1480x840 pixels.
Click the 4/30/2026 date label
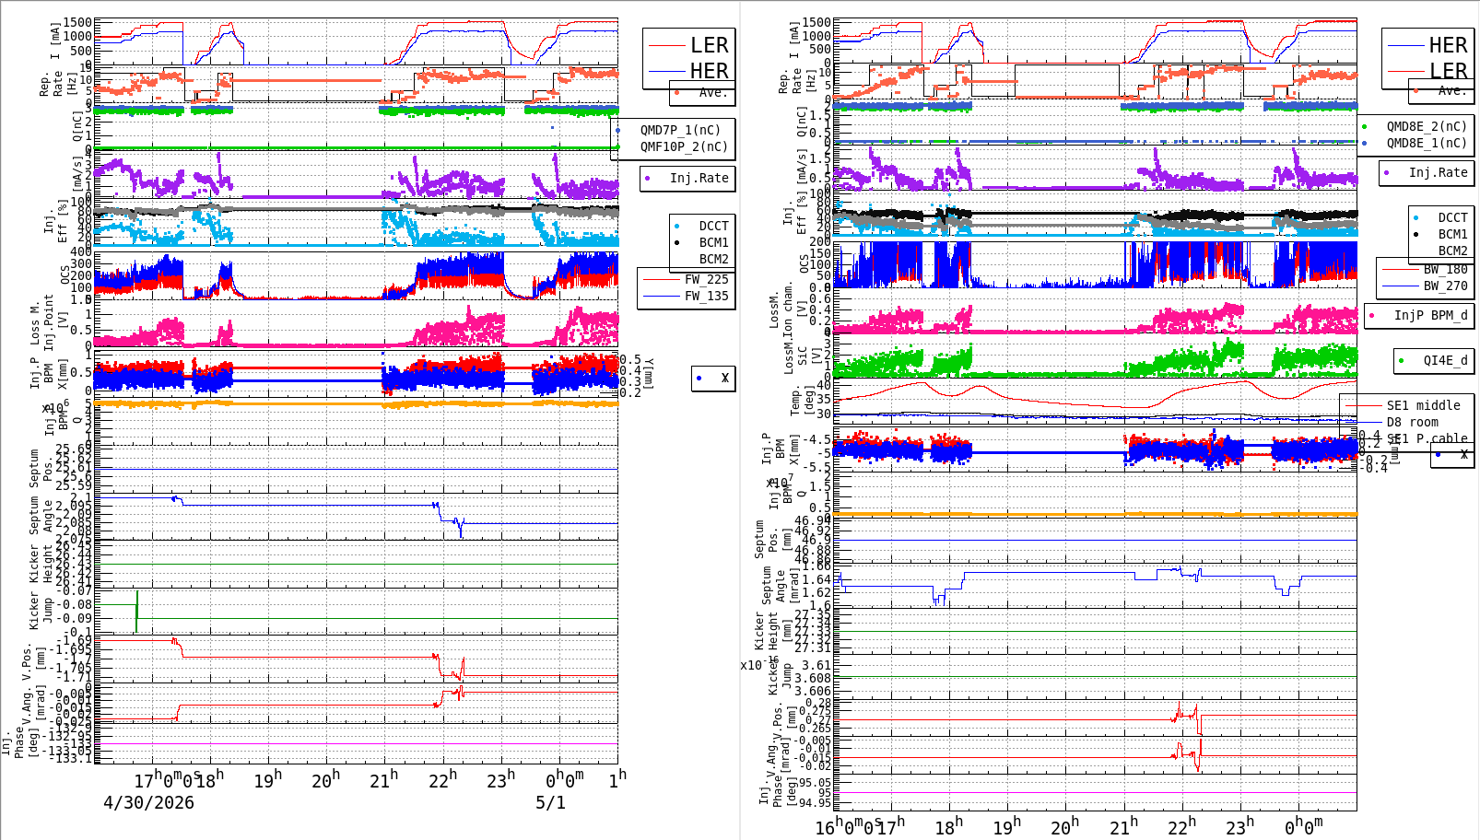coord(148,802)
